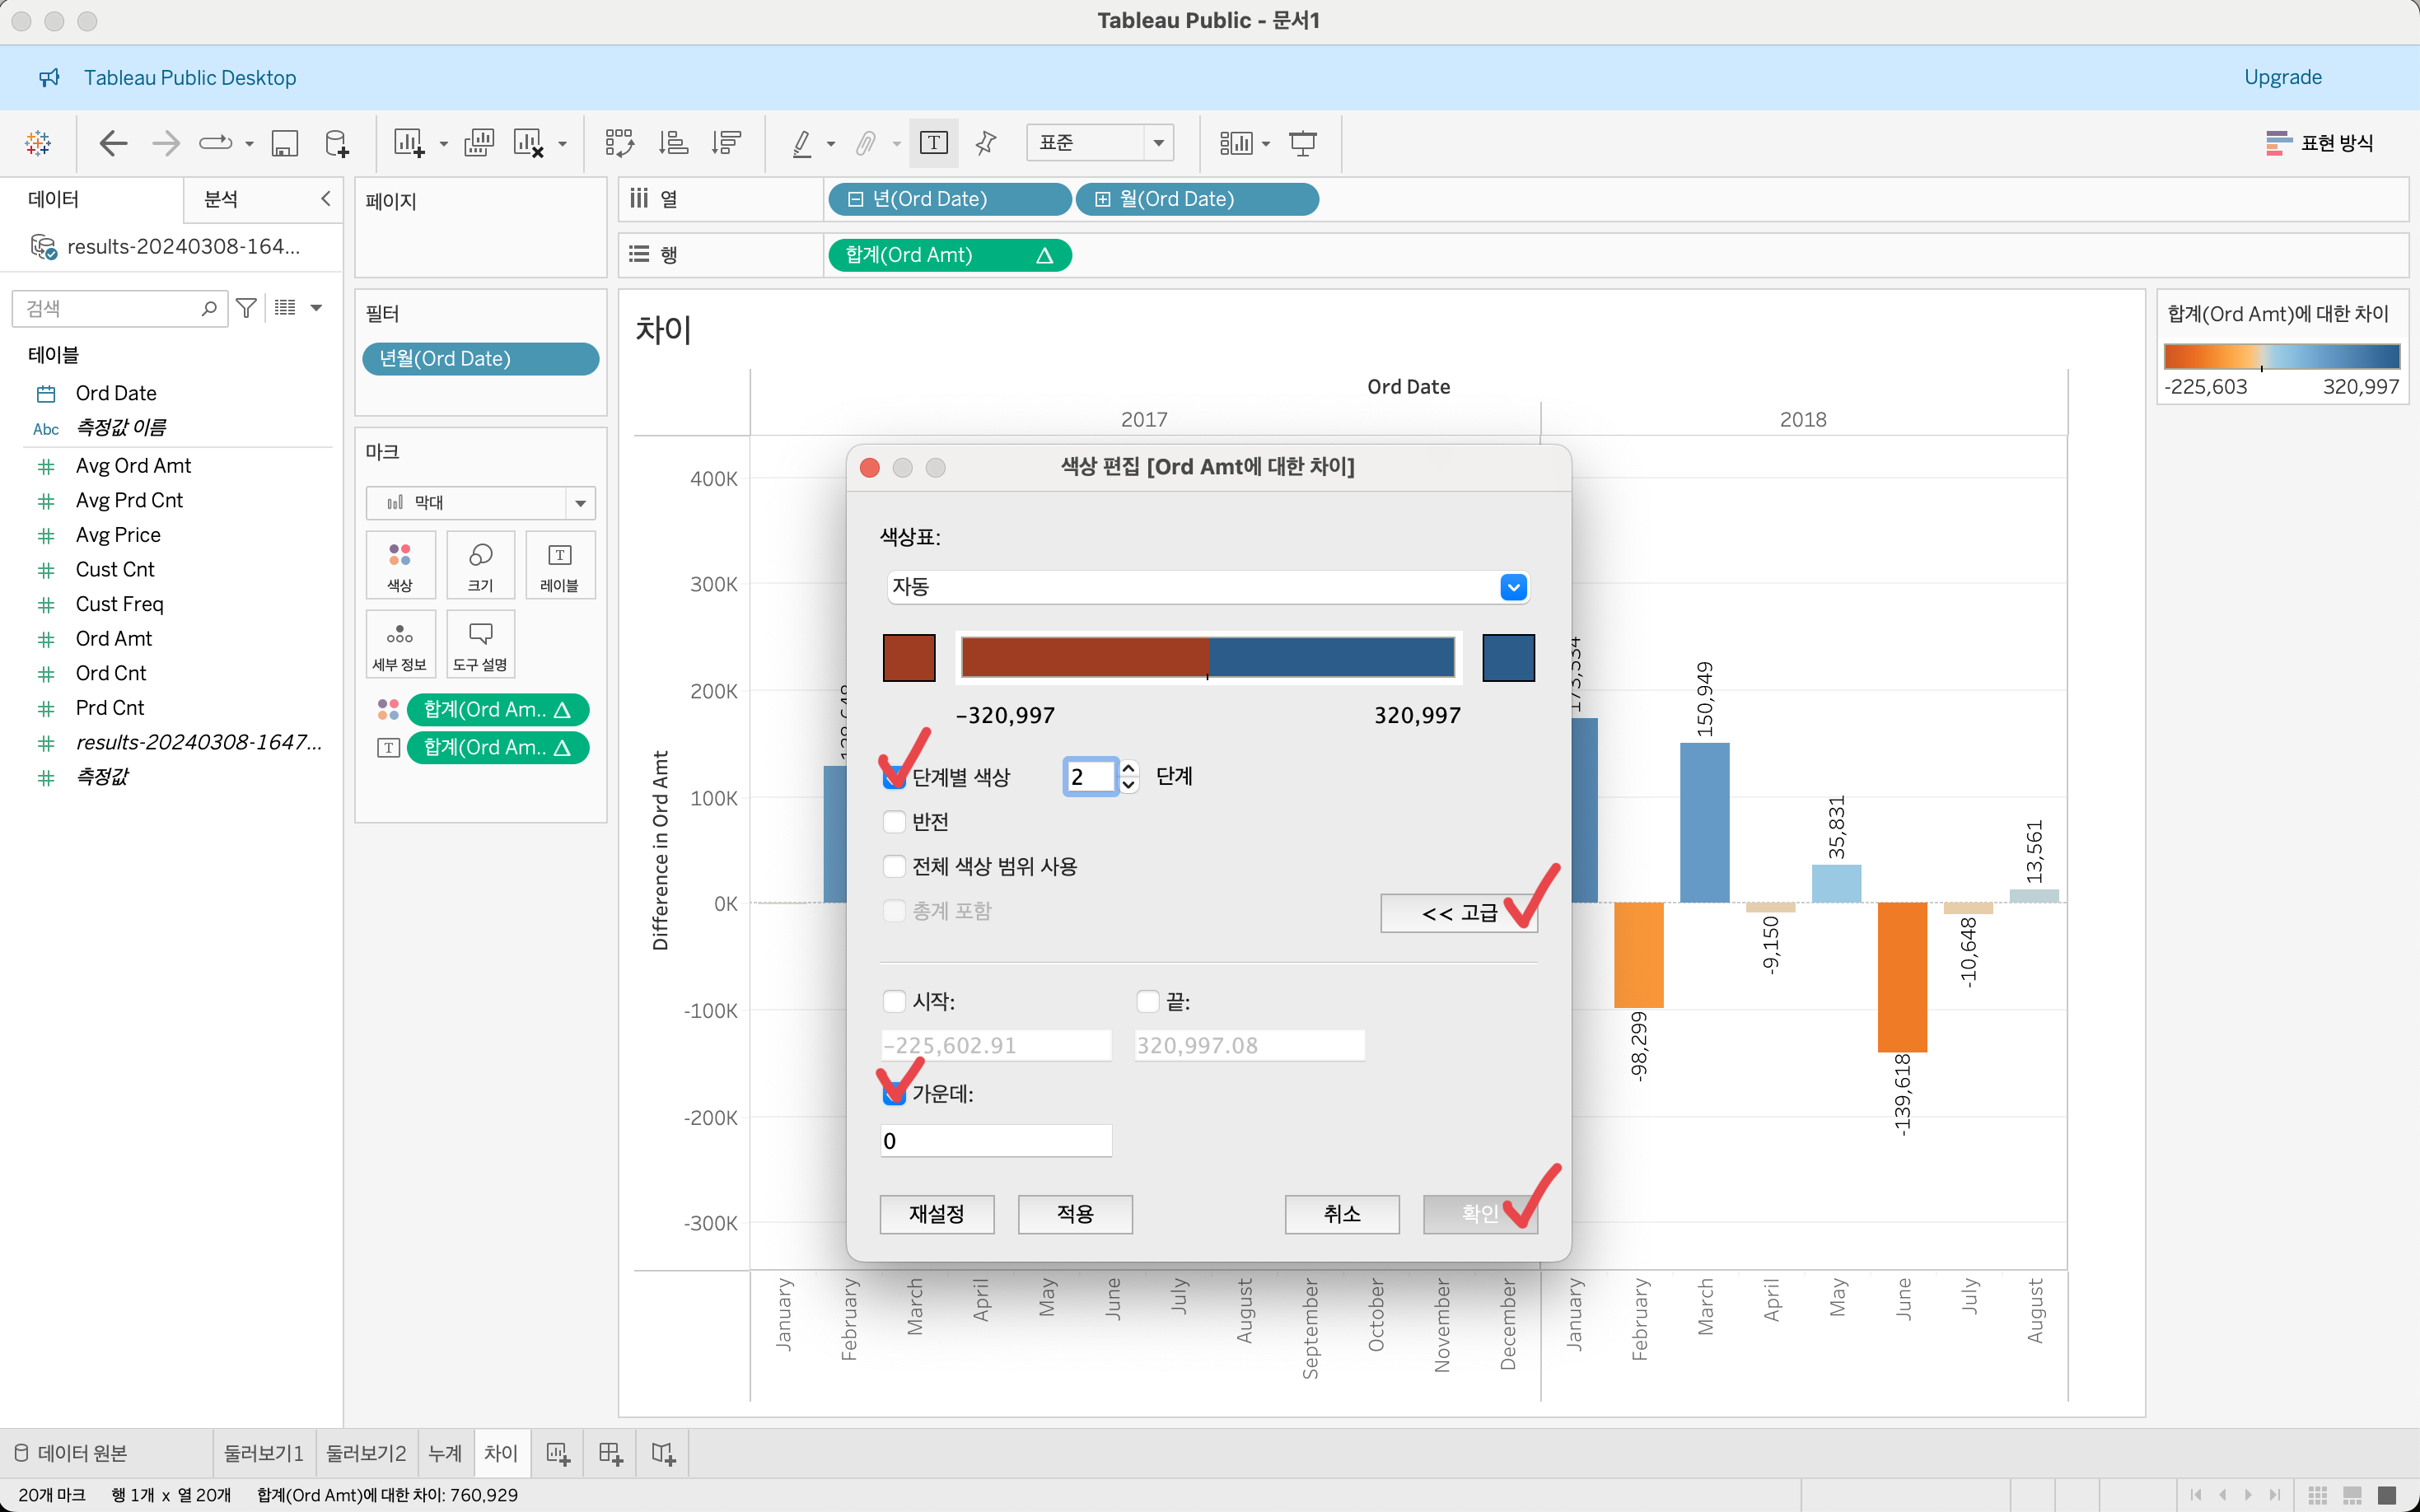The image size is (2420, 1512).
Task: Switch to the 누계 sheet tab
Action: point(445,1453)
